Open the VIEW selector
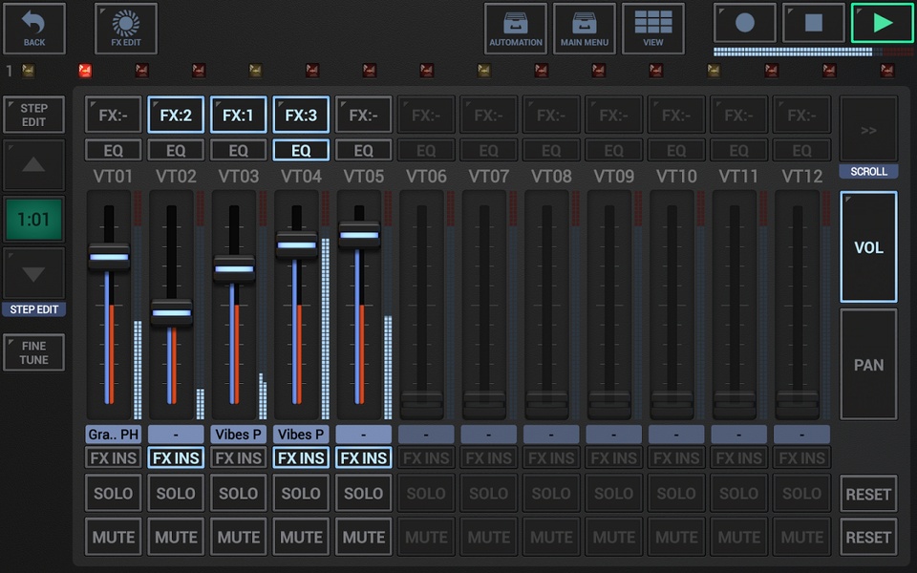 (x=652, y=28)
